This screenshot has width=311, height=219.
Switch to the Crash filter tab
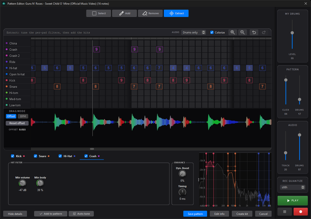pyautogui.click(x=93, y=156)
